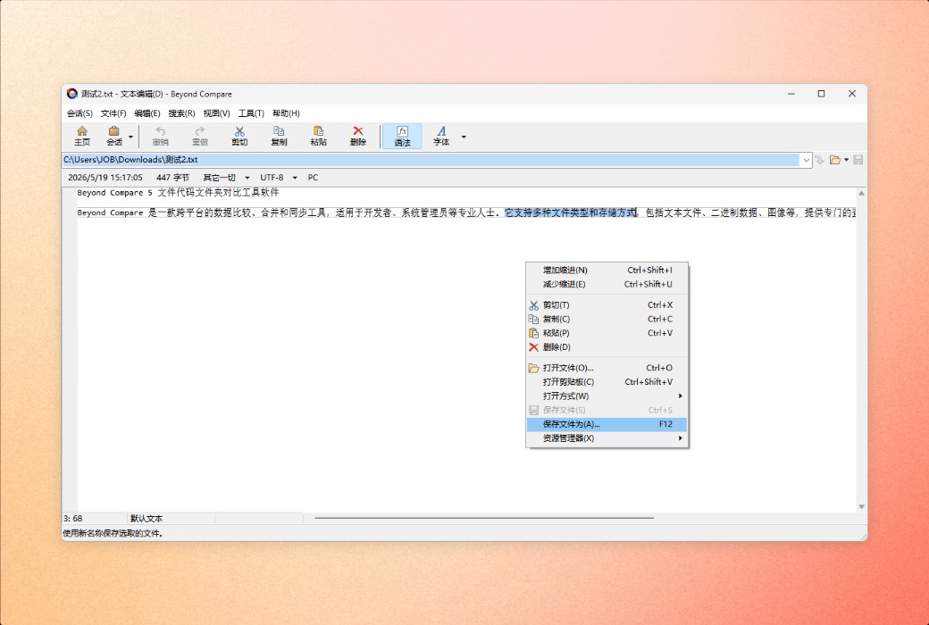Open the 其它一切 file type dropdown
This screenshot has width=929, height=625.
tap(226, 177)
